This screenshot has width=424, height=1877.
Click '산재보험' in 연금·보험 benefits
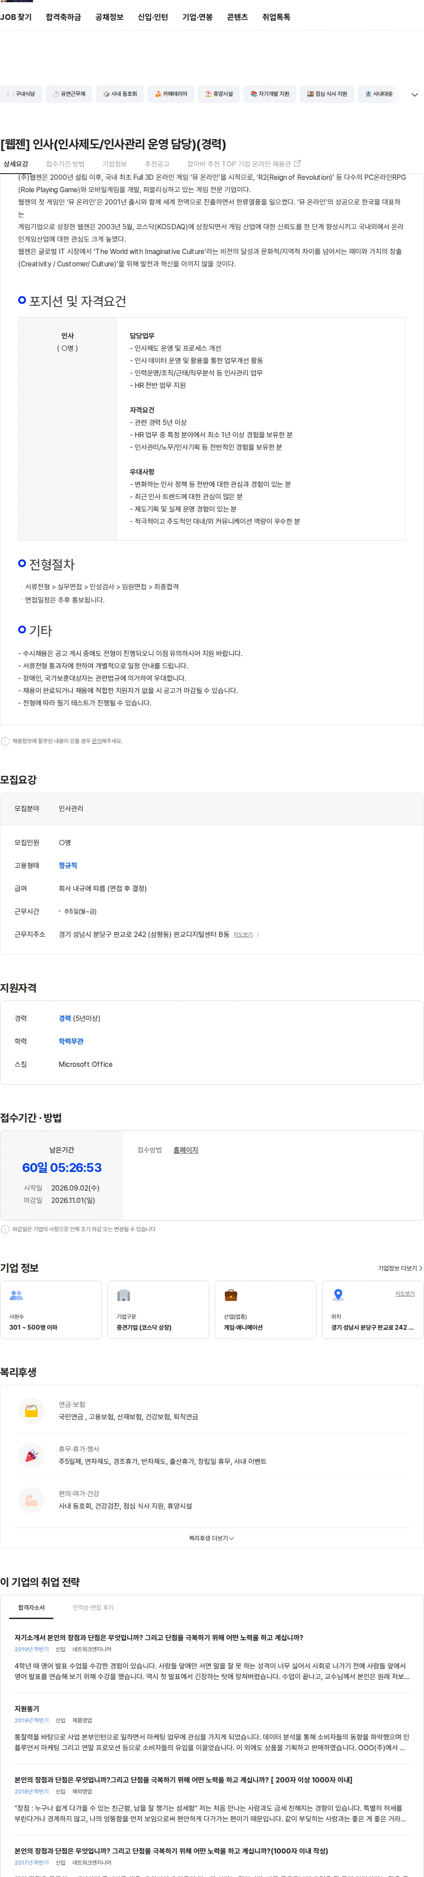(130, 1417)
